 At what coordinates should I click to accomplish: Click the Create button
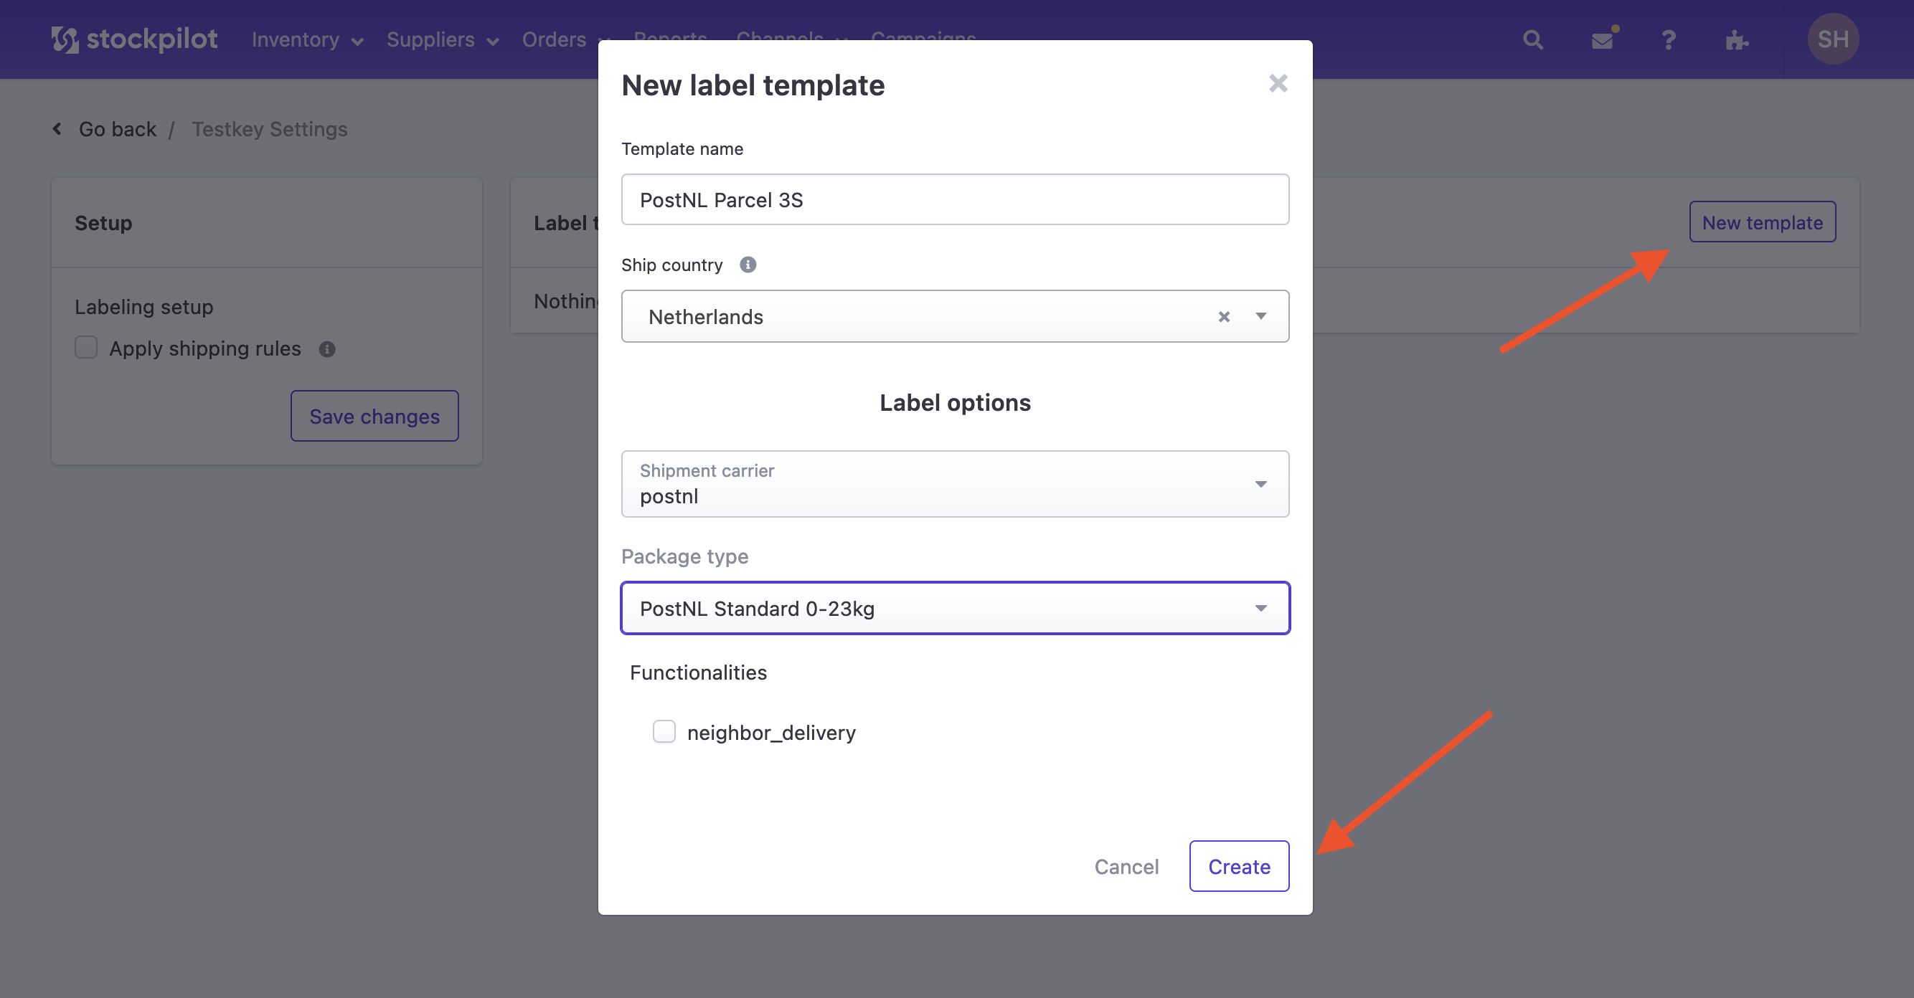point(1239,866)
